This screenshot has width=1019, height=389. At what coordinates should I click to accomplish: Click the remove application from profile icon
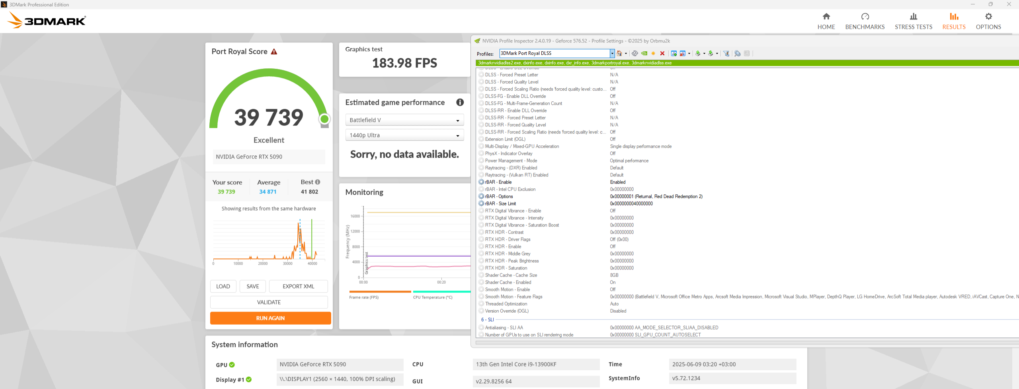[683, 54]
